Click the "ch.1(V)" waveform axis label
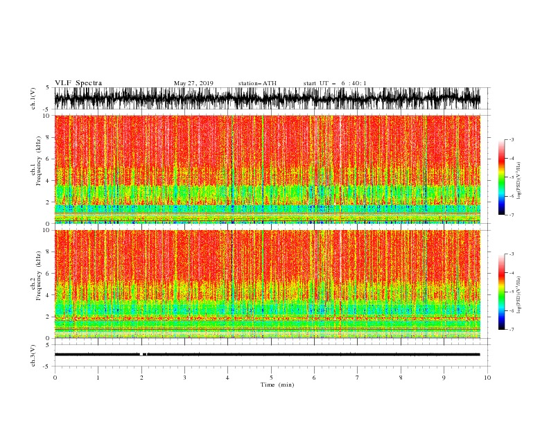 33,98
